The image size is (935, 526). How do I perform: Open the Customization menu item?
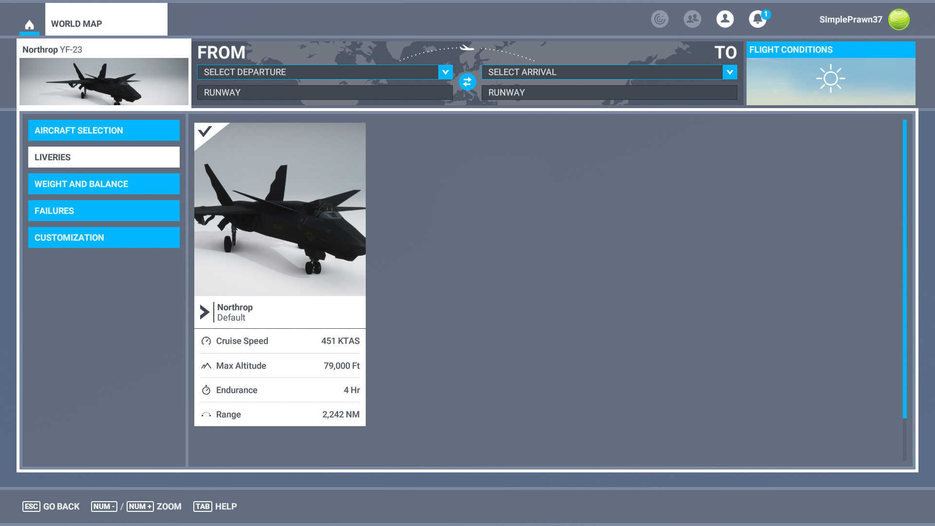[104, 238]
